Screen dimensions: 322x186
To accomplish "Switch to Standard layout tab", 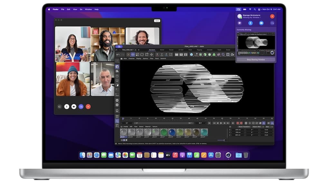I will pyautogui.click(x=152, y=50).
